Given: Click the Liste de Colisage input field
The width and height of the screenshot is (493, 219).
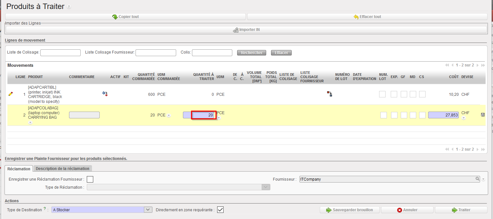Looking at the screenshot, I should pos(60,53).
